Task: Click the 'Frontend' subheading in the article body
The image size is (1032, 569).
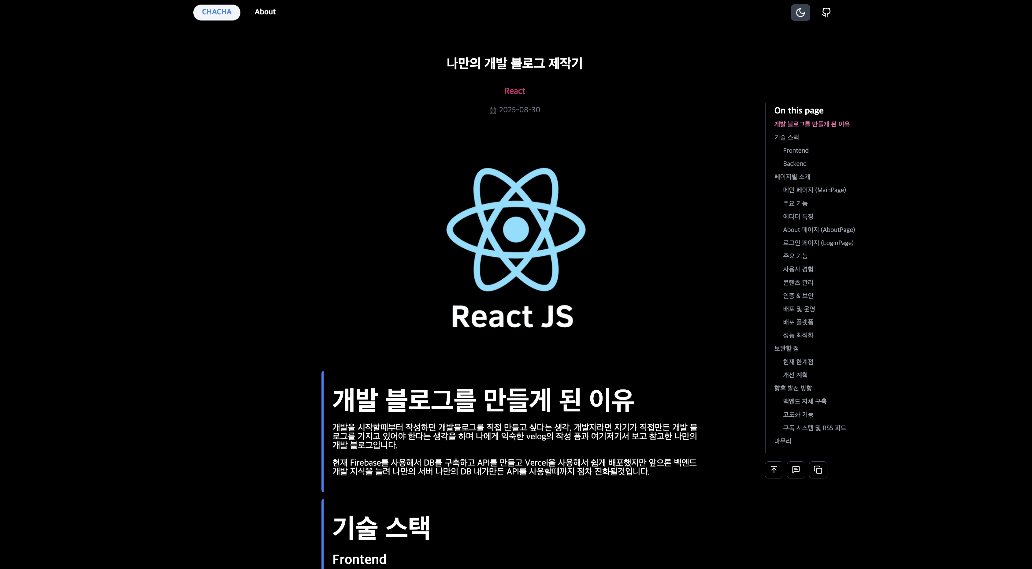Action: tap(359, 559)
